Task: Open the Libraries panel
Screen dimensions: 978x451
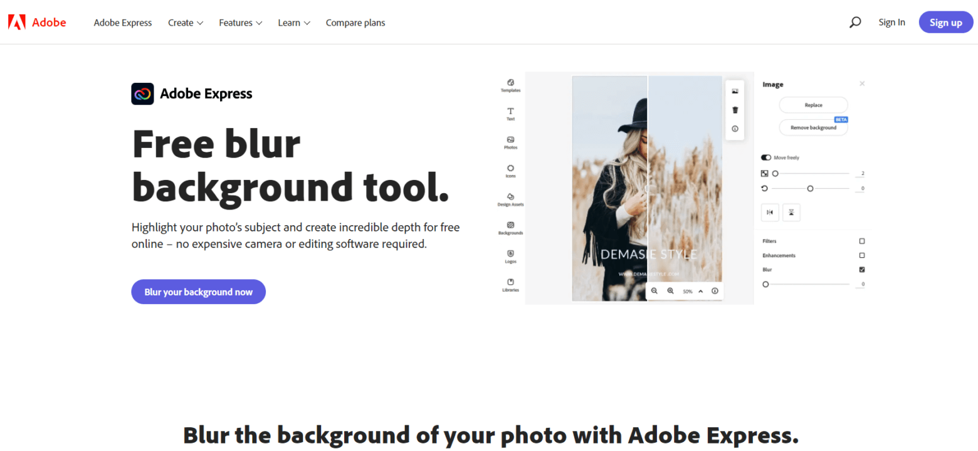Action: (510, 287)
